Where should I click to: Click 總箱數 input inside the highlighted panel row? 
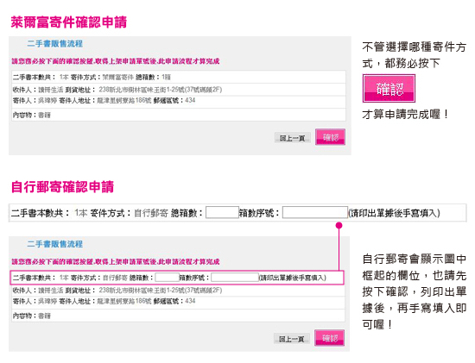tap(167, 278)
